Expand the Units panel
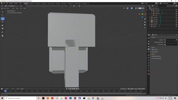Image resolution: width=178 pixels, height=100 pixels. [153, 47]
